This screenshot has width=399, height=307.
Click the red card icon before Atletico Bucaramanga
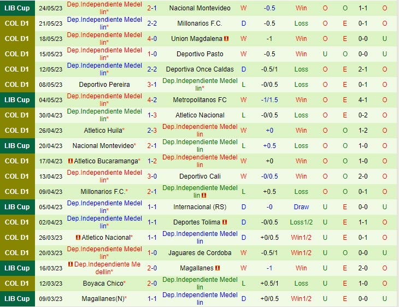[71, 161]
